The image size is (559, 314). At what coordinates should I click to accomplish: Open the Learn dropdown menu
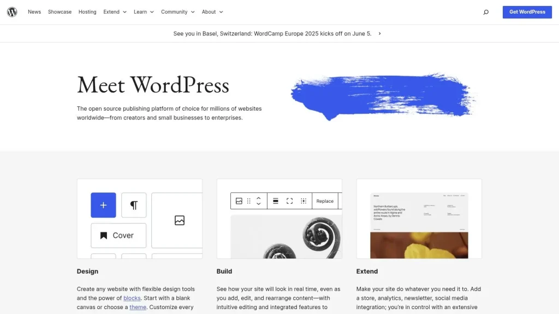143,11
